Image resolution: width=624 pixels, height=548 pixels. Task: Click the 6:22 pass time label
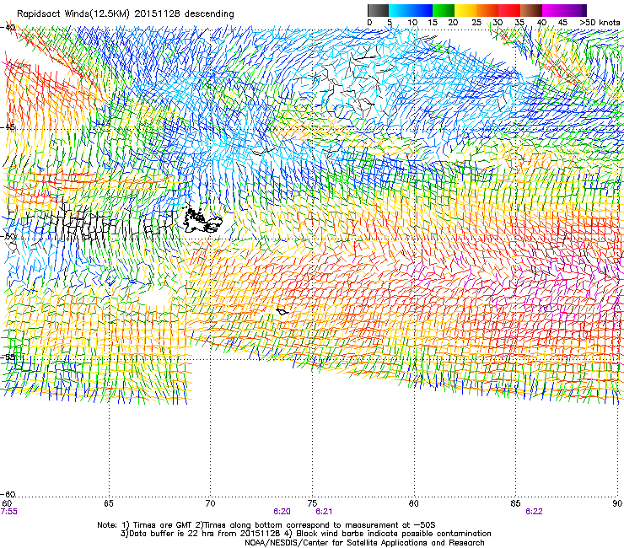point(534,512)
